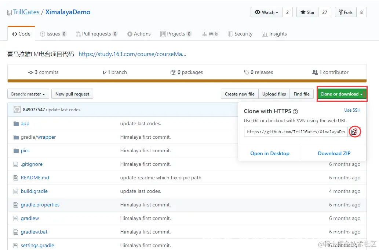Open the Projects tab
Viewport: 379px width, 250px height.
(x=176, y=34)
